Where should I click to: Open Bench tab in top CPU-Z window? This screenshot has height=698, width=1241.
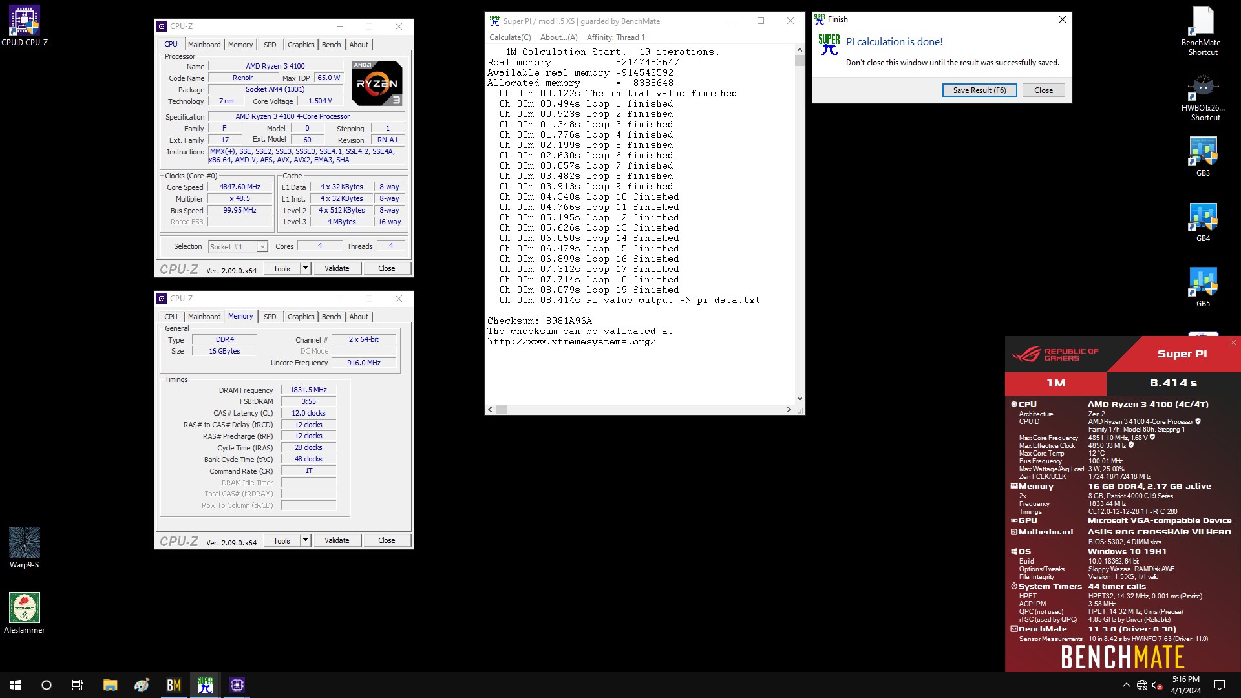332,45
